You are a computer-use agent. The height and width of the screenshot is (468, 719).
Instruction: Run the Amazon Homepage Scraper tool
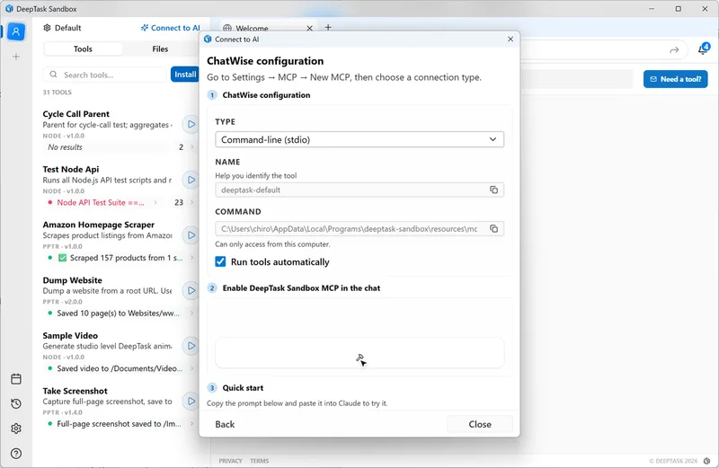[191, 235]
